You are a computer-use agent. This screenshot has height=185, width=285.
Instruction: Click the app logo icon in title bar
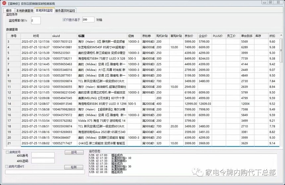4,3
